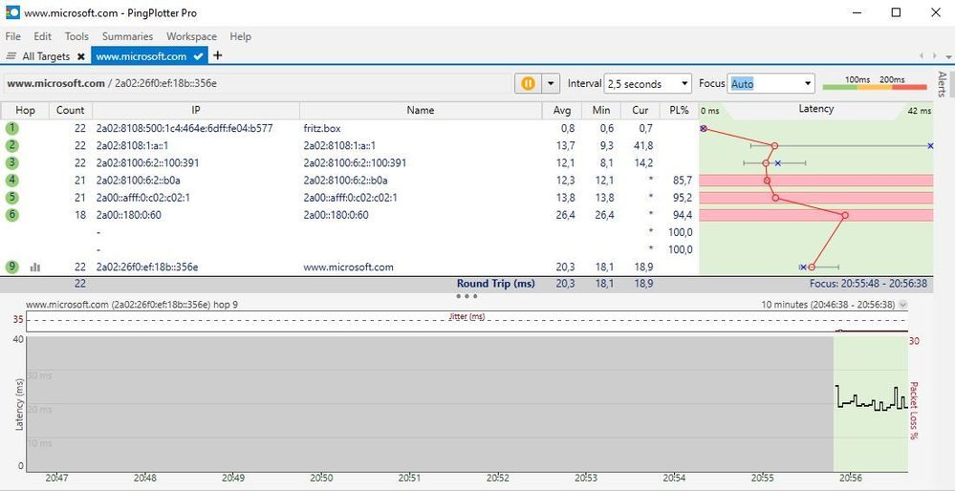Image resolution: width=955 pixels, height=491 pixels.
Task: Select IP 2a00::afff:0:c02:c02:1 in hop 5
Action: [143, 198]
